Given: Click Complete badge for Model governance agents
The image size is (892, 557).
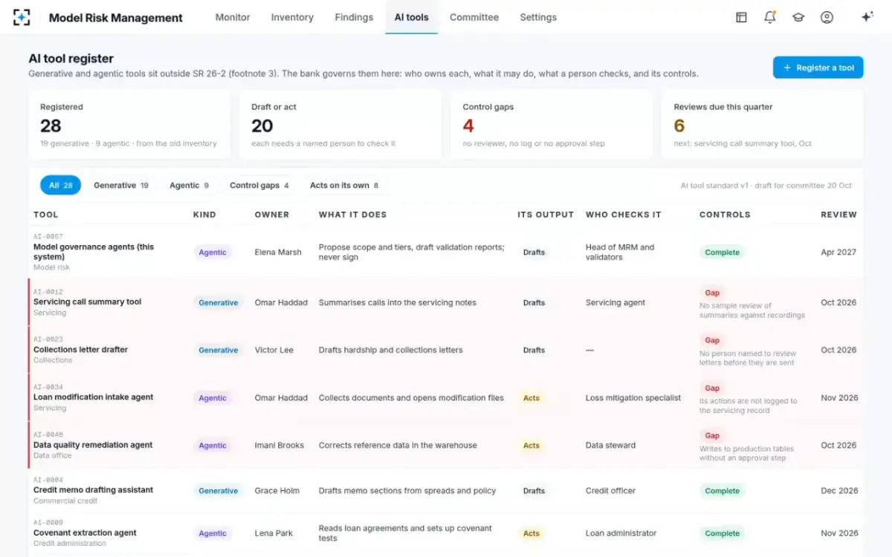Looking at the screenshot, I should (x=723, y=253).
